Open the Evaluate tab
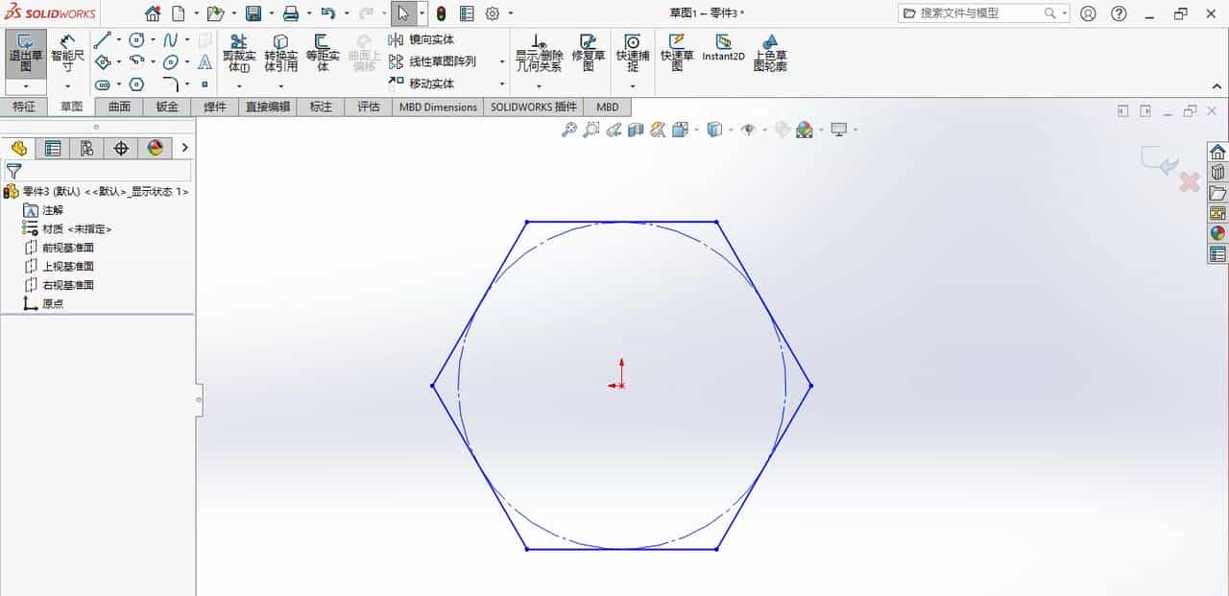 [x=369, y=107]
